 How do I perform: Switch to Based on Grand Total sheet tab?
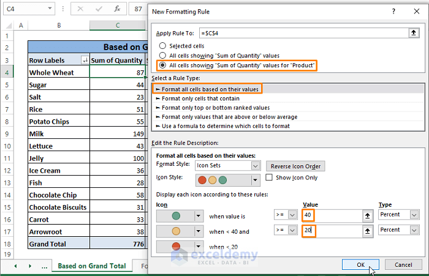[92, 266]
